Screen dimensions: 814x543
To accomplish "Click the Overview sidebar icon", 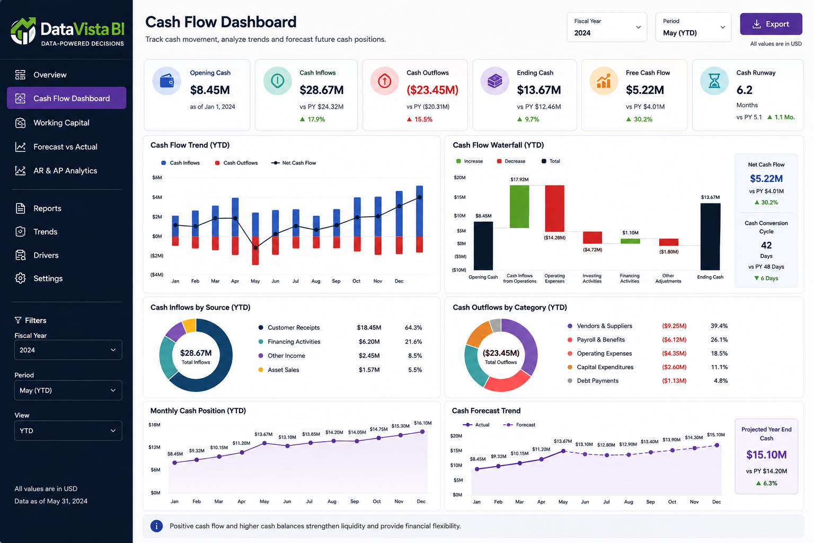I will pyautogui.click(x=20, y=75).
